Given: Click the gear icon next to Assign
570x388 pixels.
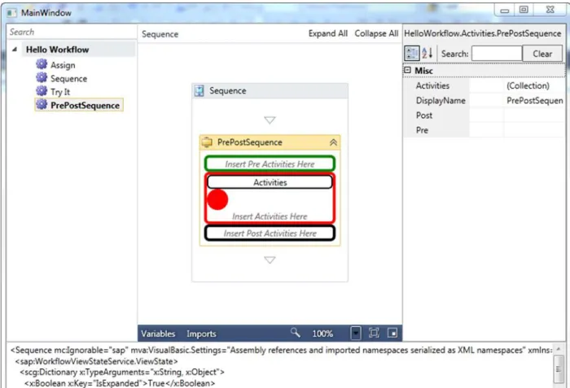Looking at the screenshot, I should pos(42,64).
